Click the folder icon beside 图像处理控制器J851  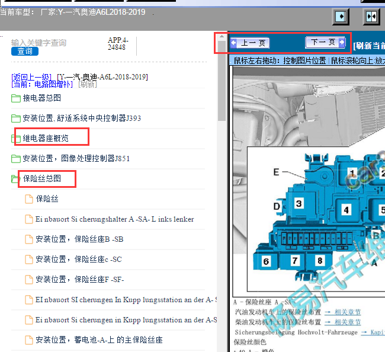click(16, 159)
